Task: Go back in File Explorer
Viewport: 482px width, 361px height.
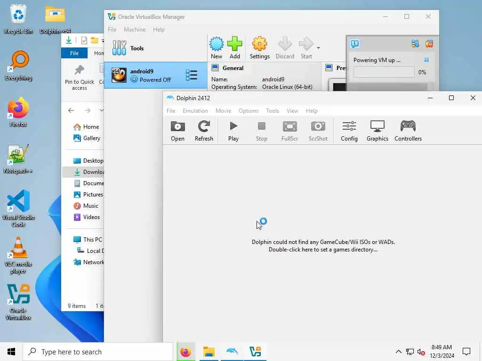Action: [71, 110]
